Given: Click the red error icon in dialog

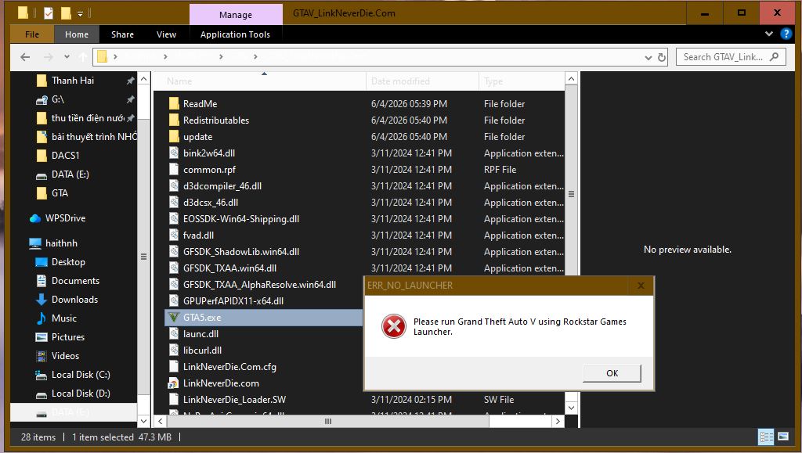Looking at the screenshot, I should pos(394,326).
